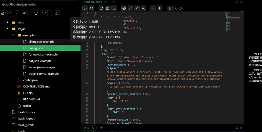This screenshot has height=132, width=262.
Task: Expand the sudo folder
Action: [8, 22]
